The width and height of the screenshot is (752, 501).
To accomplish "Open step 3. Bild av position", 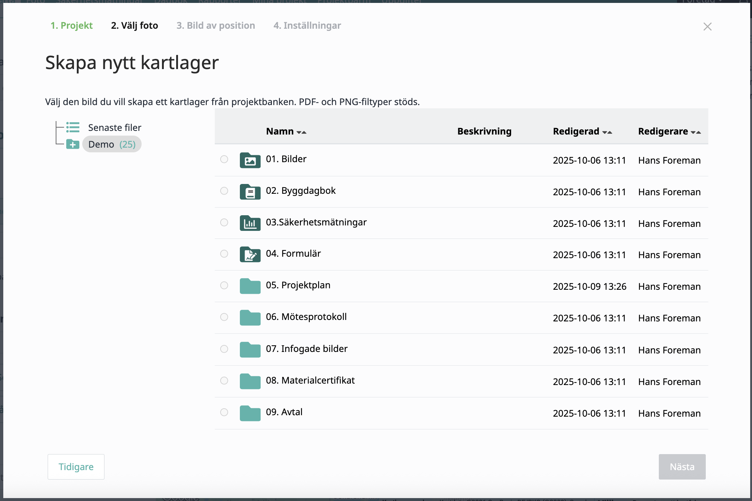I will (215, 25).
